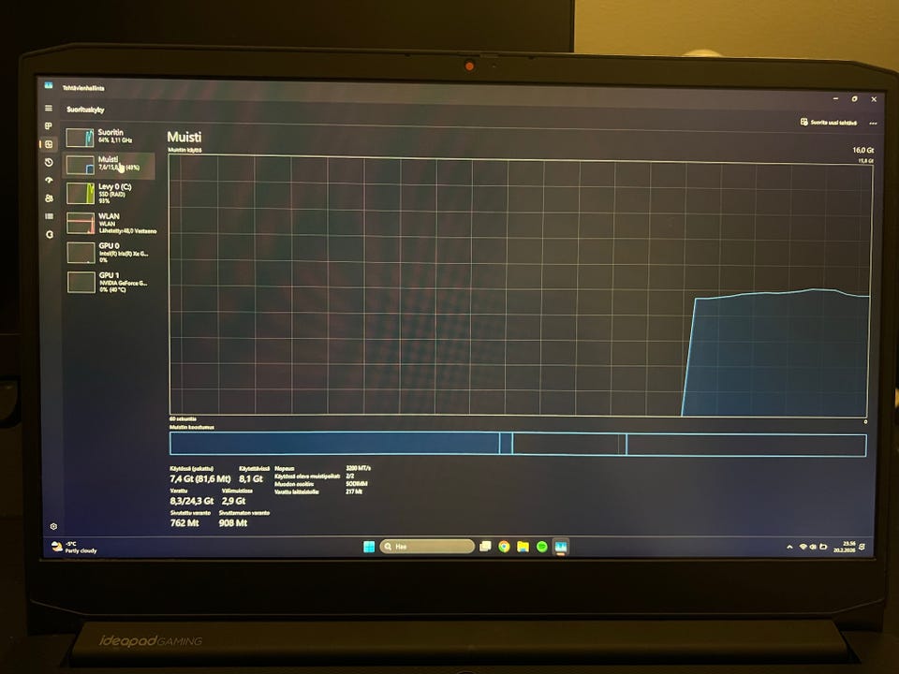Open Task View from the taskbar
Screen dimensions: 899x674
coord(485,546)
